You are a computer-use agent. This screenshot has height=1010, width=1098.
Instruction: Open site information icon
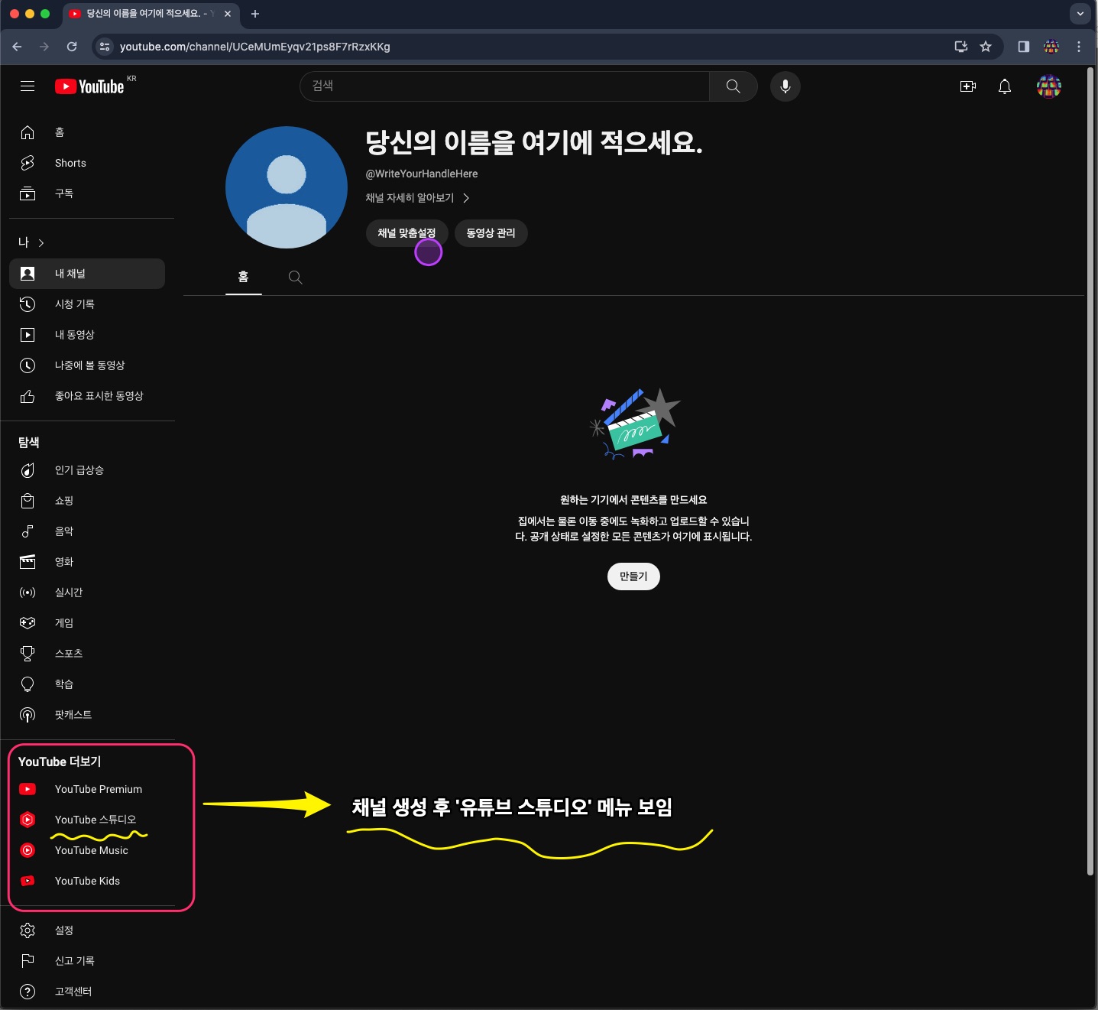pos(105,47)
